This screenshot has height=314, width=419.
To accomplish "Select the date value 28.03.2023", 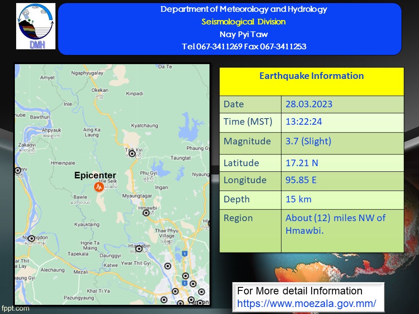I will (309, 104).
